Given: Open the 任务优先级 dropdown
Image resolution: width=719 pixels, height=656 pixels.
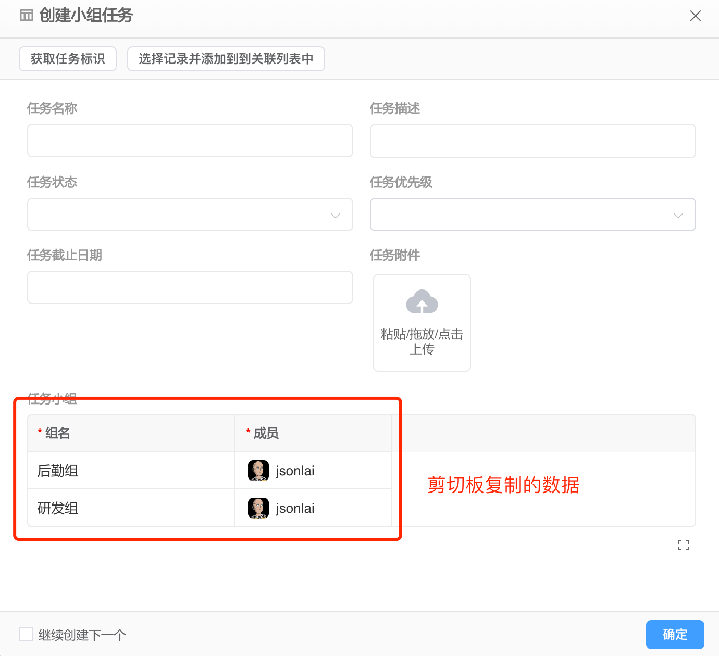Looking at the screenshot, I should click(532, 215).
